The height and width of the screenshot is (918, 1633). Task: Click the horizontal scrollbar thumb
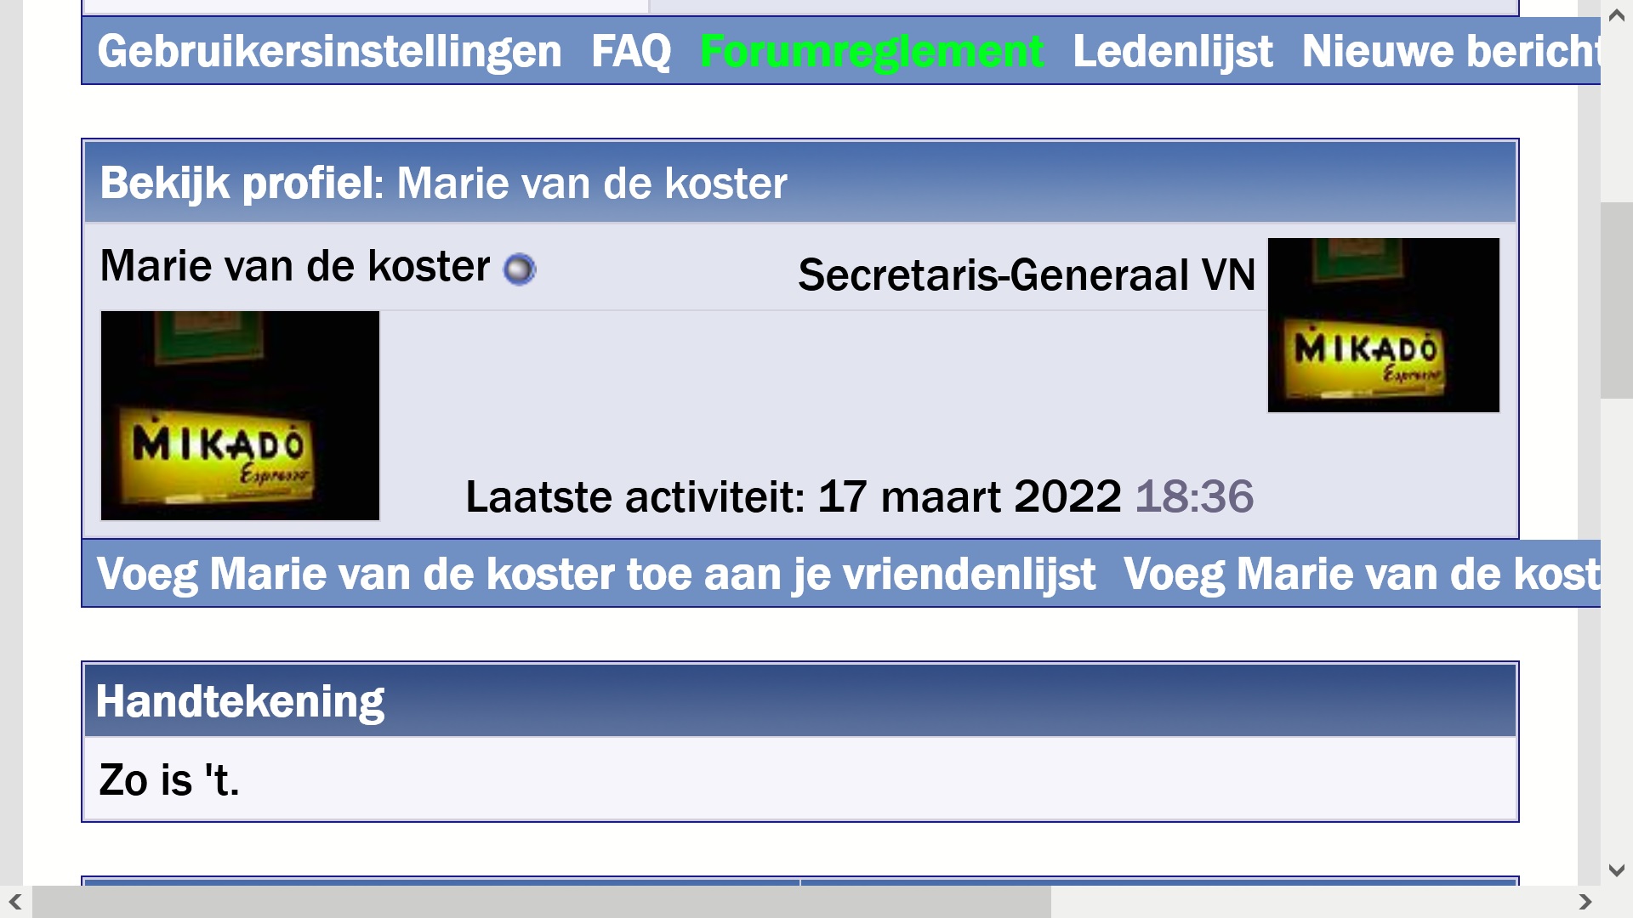coord(542,902)
